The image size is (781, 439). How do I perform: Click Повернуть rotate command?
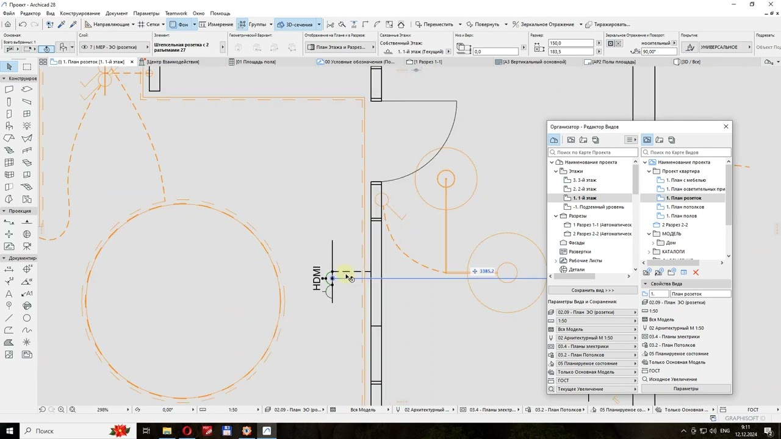click(483, 24)
